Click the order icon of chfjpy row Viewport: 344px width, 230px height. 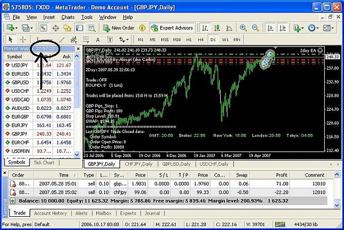(x=13, y=193)
